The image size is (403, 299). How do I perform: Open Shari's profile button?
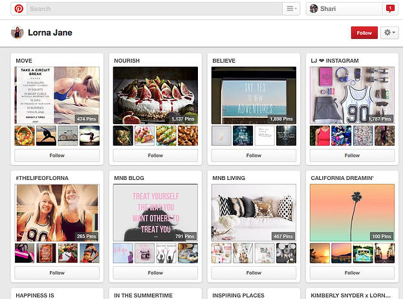[344, 9]
